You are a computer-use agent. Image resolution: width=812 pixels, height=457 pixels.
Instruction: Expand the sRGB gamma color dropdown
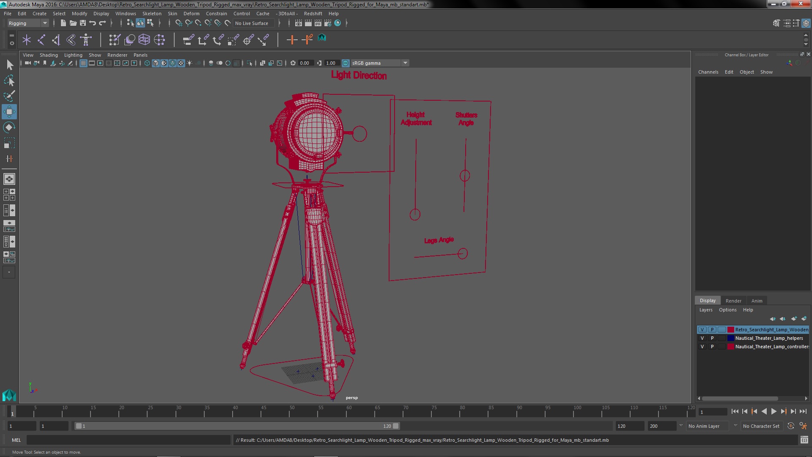pos(405,63)
